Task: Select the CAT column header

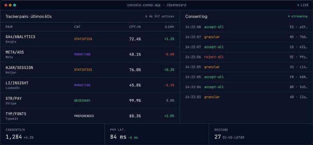Action: coord(77,27)
